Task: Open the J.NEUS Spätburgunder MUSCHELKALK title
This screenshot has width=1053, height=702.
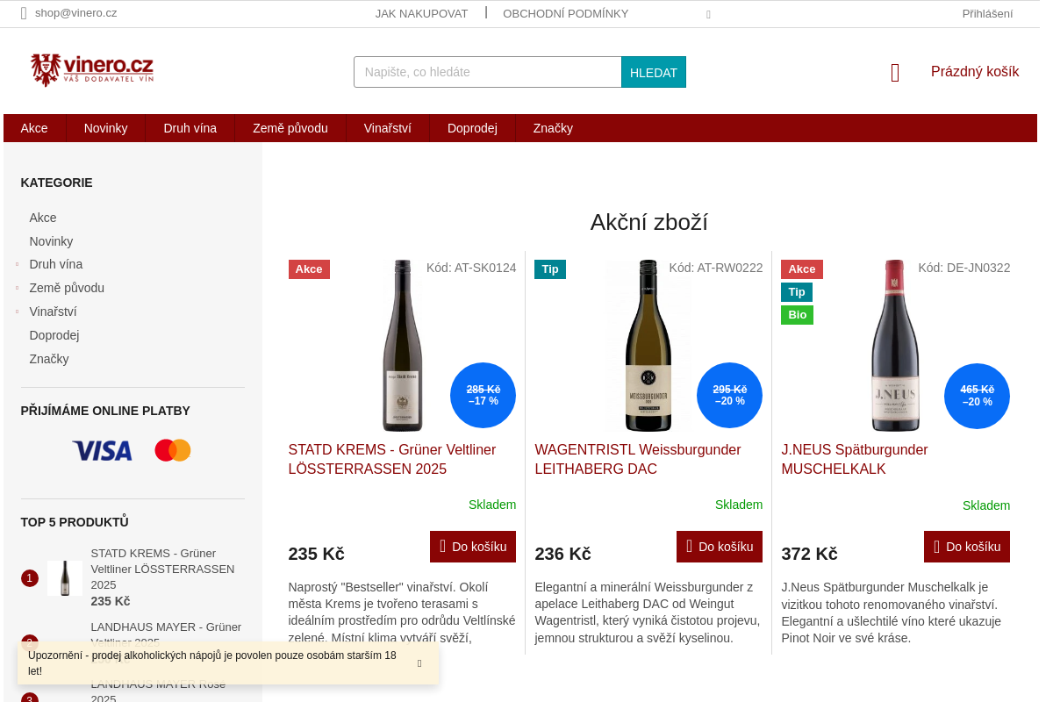Action: pos(855,459)
